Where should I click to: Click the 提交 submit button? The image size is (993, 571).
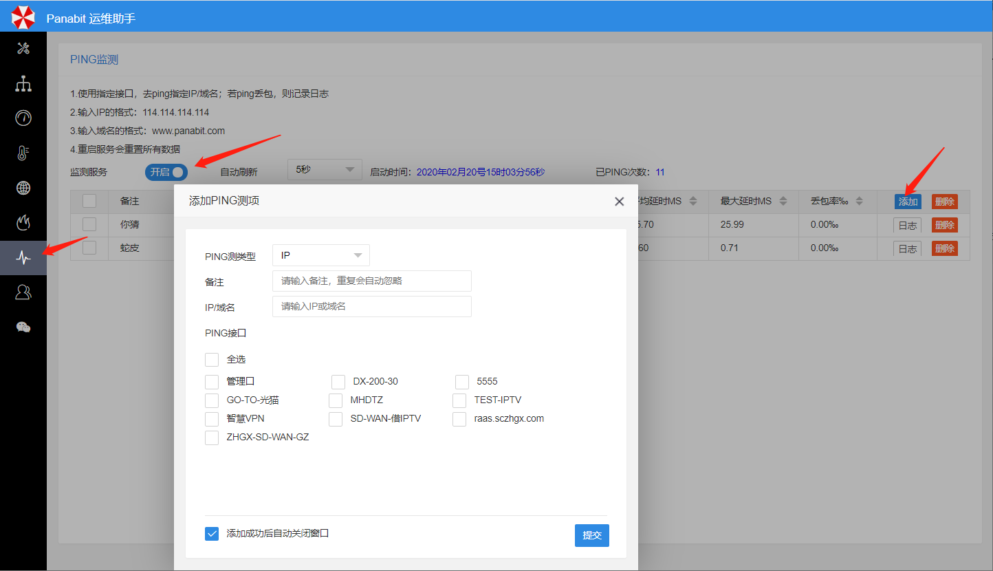(591, 535)
